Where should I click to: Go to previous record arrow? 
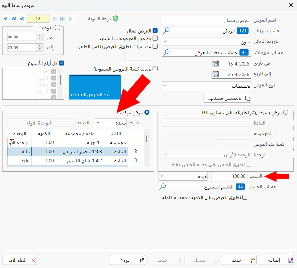tap(22, 19)
